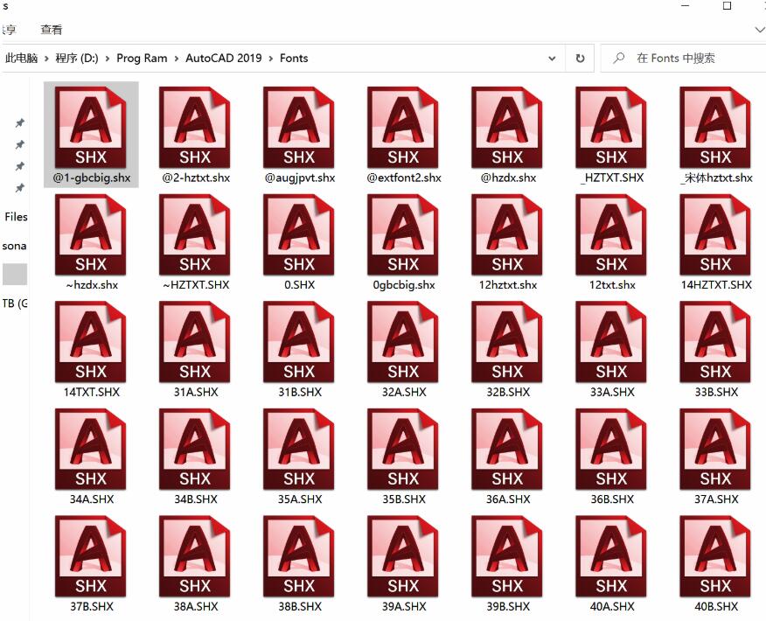The width and height of the screenshot is (766, 621).
Task: Go to 程序 (D:) in breadcrumb
Action: (x=77, y=58)
